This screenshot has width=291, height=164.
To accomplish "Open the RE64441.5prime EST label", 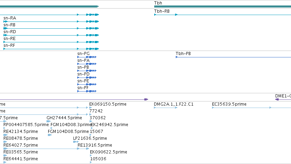I will click(21, 159).
